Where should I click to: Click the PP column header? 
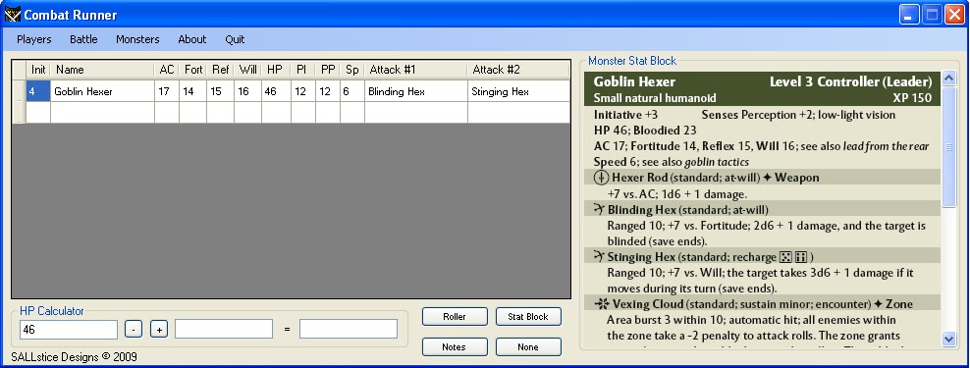point(327,70)
